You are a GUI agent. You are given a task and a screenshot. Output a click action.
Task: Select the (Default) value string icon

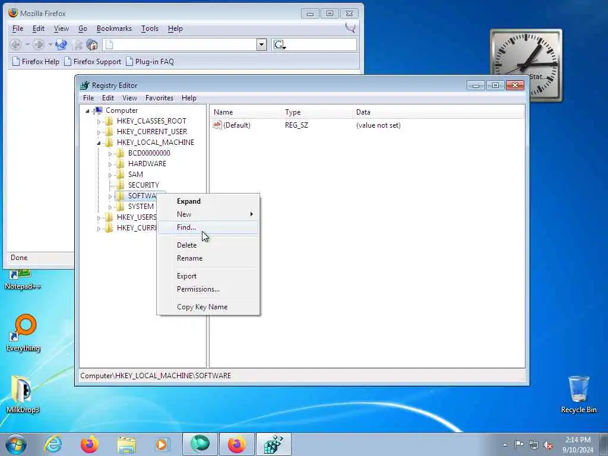(217, 125)
